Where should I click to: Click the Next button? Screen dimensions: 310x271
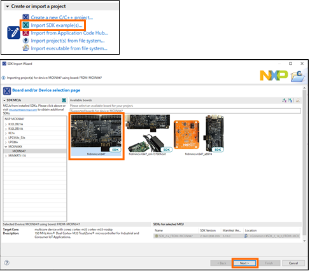(244, 263)
